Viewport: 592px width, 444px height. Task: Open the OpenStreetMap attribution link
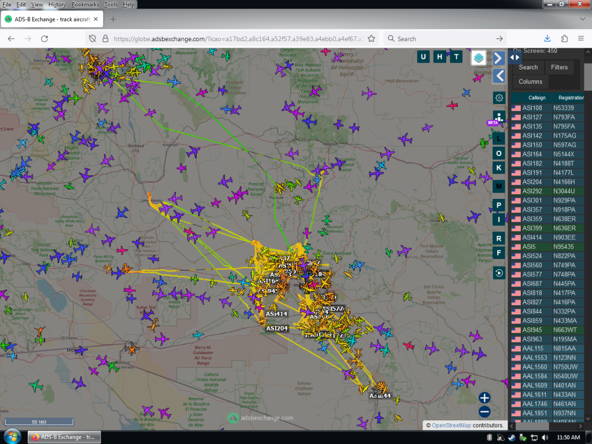tap(451, 425)
